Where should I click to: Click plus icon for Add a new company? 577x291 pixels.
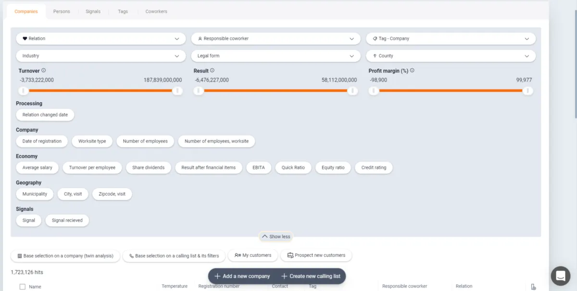coord(217,276)
